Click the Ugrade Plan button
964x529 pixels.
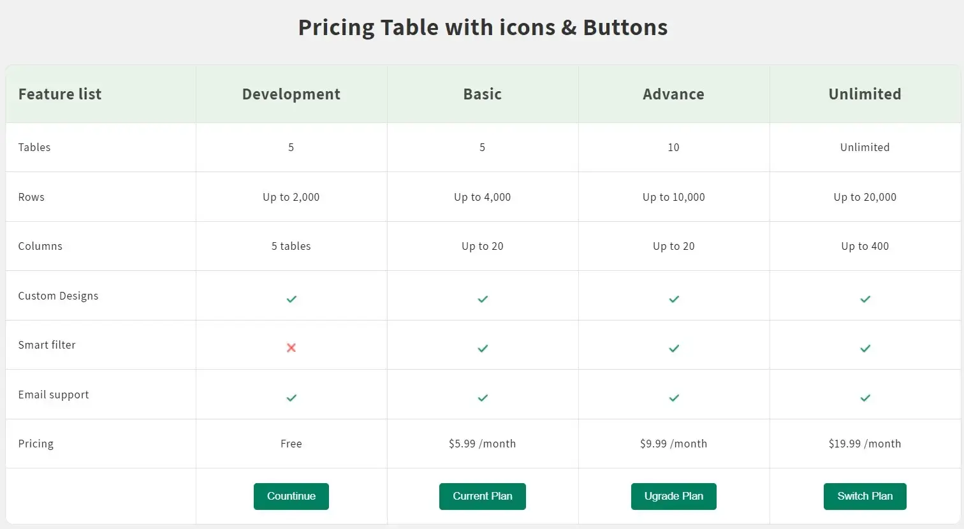click(x=674, y=496)
